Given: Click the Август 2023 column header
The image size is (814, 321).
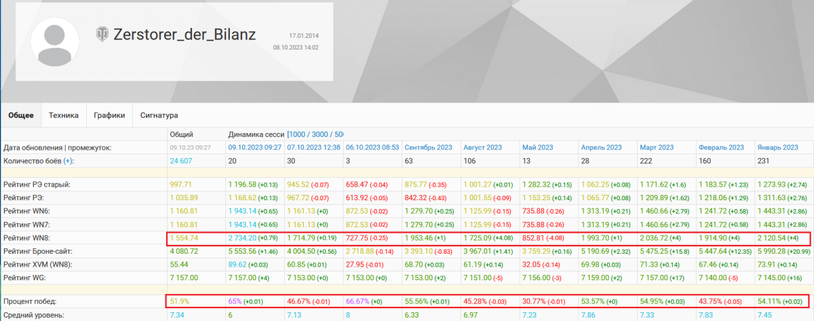Looking at the screenshot, I should coord(482,147).
